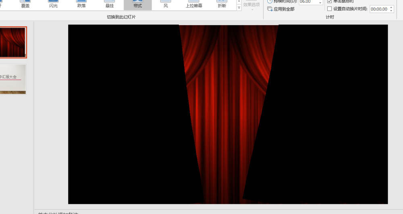Select the 跌落 (Fall Over) transition
403x214 pixels.
tap(81, 4)
